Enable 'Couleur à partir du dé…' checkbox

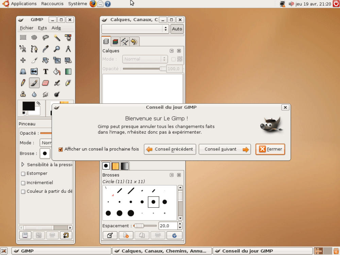tap(23, 192)
